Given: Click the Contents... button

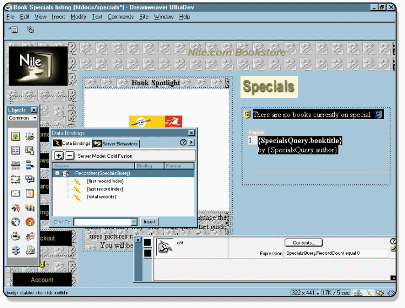Looking at the screenshot, I should click(x=303, y=243).
